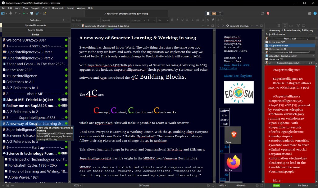The height and width of the screenshot is (188, 318).
Task: Switch to Corkboard view mode
Action: coord(214,13)
